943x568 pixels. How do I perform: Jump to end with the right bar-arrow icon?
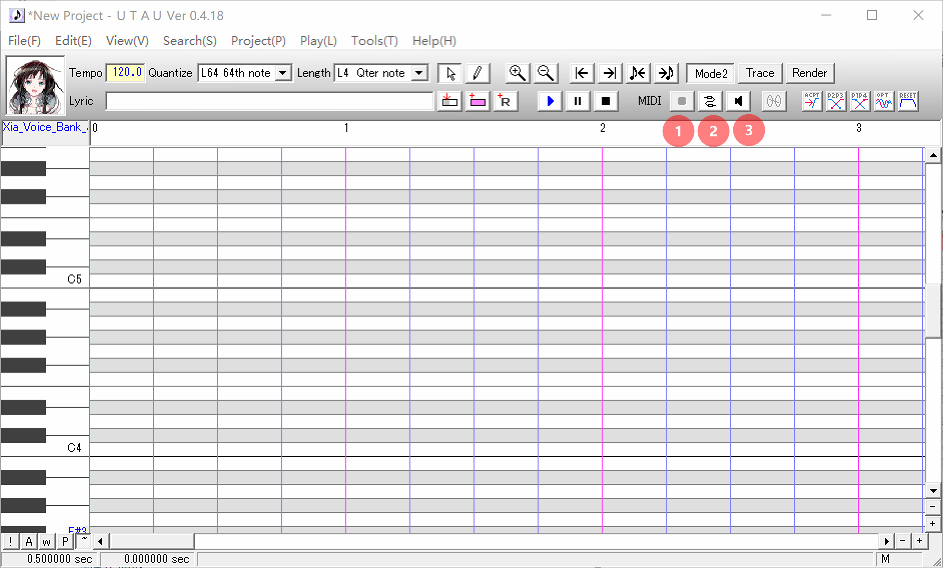pos(610,73)
